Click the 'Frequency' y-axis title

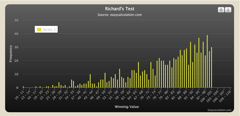click(x=11, y=54)
